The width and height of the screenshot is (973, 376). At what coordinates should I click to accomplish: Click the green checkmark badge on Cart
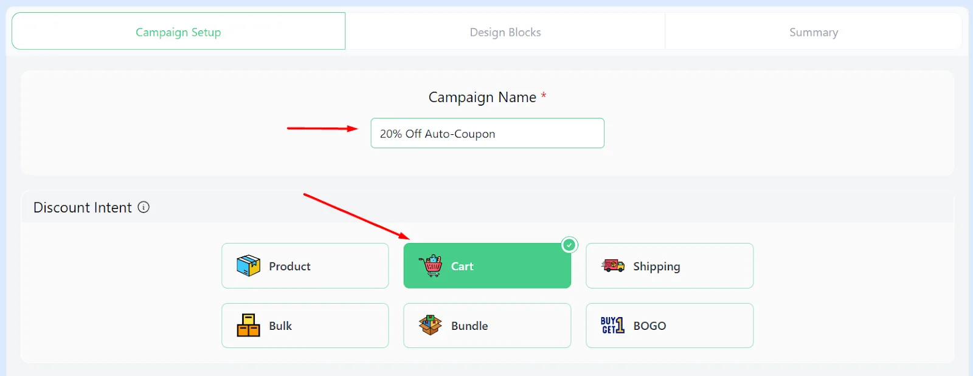click(569, 245)
